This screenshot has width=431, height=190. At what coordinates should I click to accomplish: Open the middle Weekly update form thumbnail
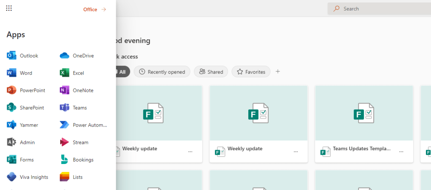[258, 113]
